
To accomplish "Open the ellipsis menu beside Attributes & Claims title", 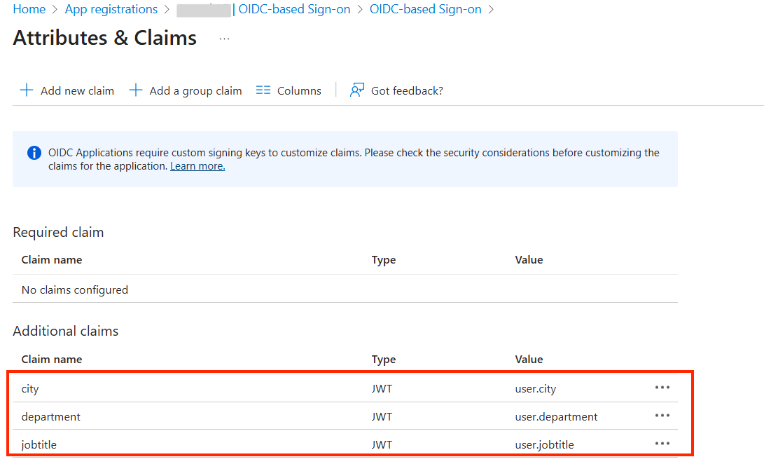I will coord(224,39).
